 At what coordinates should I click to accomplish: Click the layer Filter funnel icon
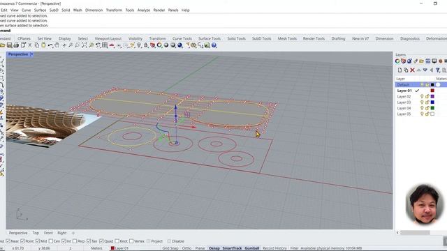coord(438,70)
